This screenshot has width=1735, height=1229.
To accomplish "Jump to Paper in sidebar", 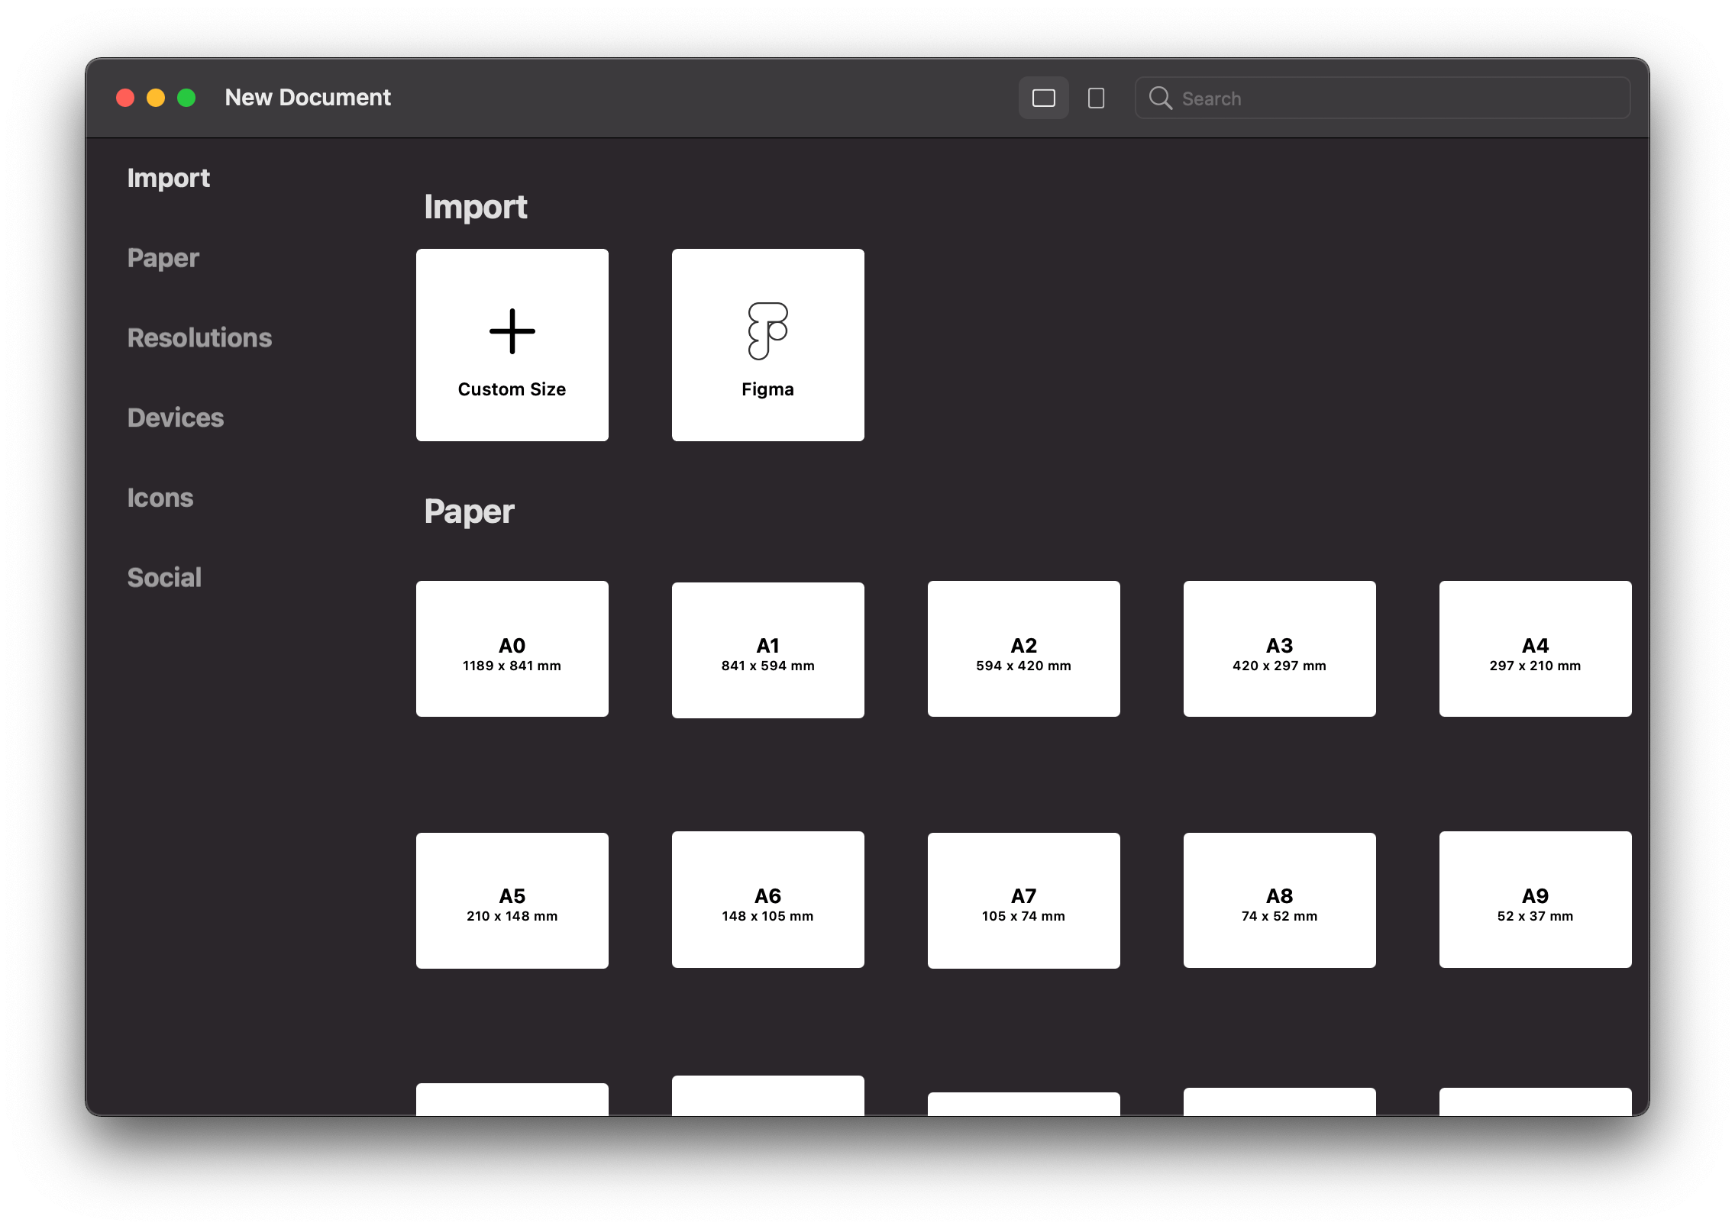I will (163, 258).
